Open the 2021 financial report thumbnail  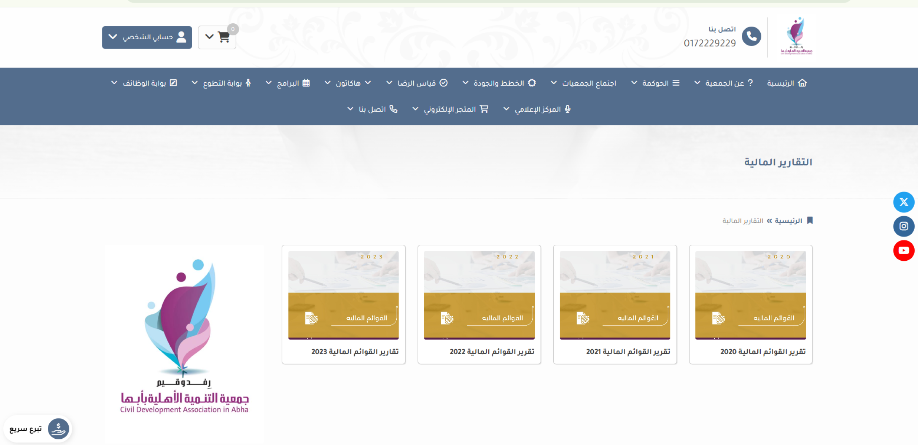coord(615,295)
